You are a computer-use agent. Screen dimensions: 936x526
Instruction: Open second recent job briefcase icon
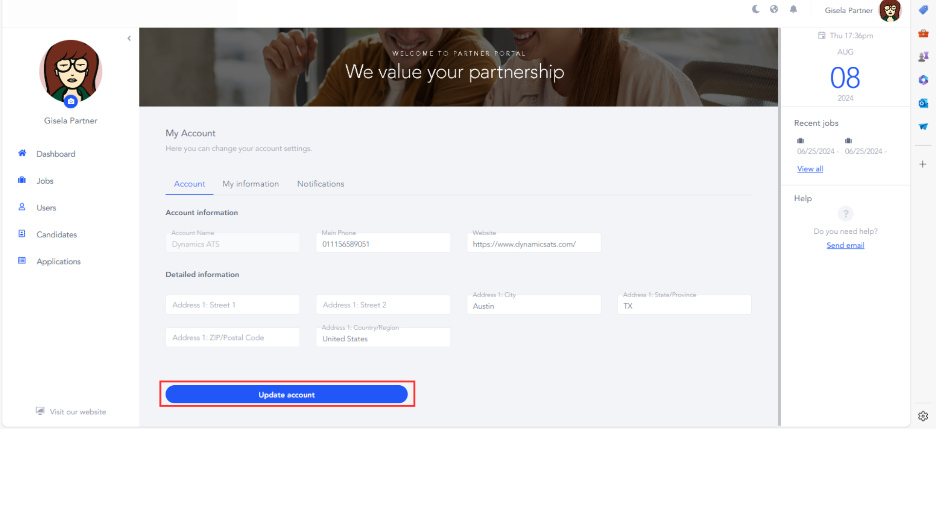[x=848, y=141]
